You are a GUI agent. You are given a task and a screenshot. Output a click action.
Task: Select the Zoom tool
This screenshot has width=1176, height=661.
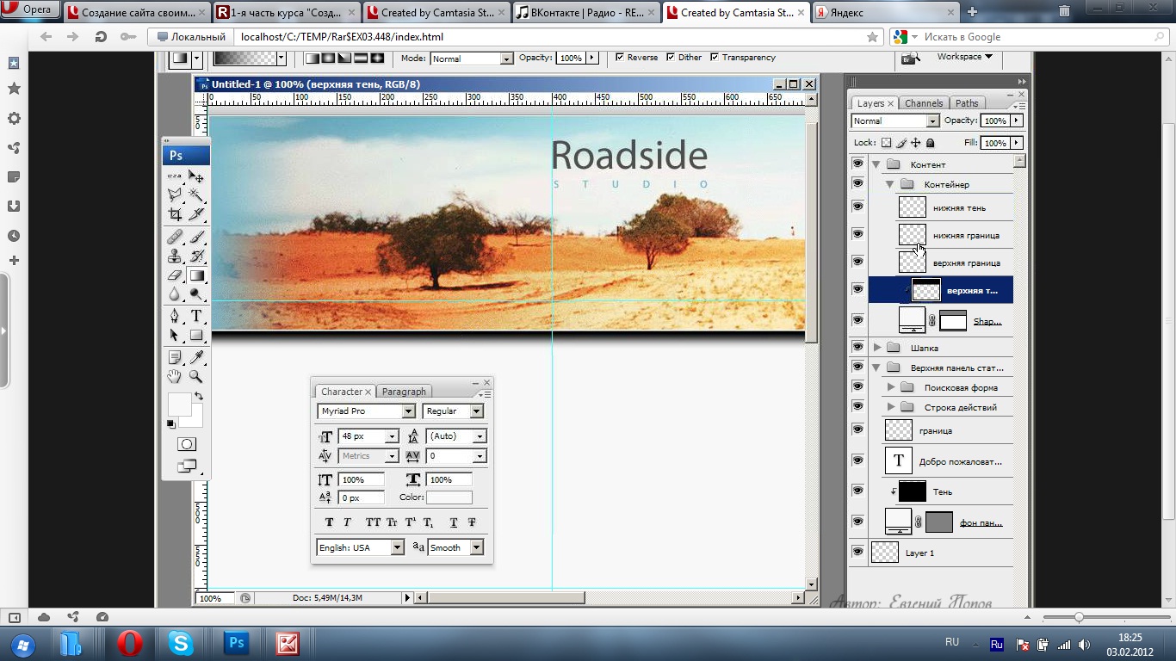(x=196, y=377)
